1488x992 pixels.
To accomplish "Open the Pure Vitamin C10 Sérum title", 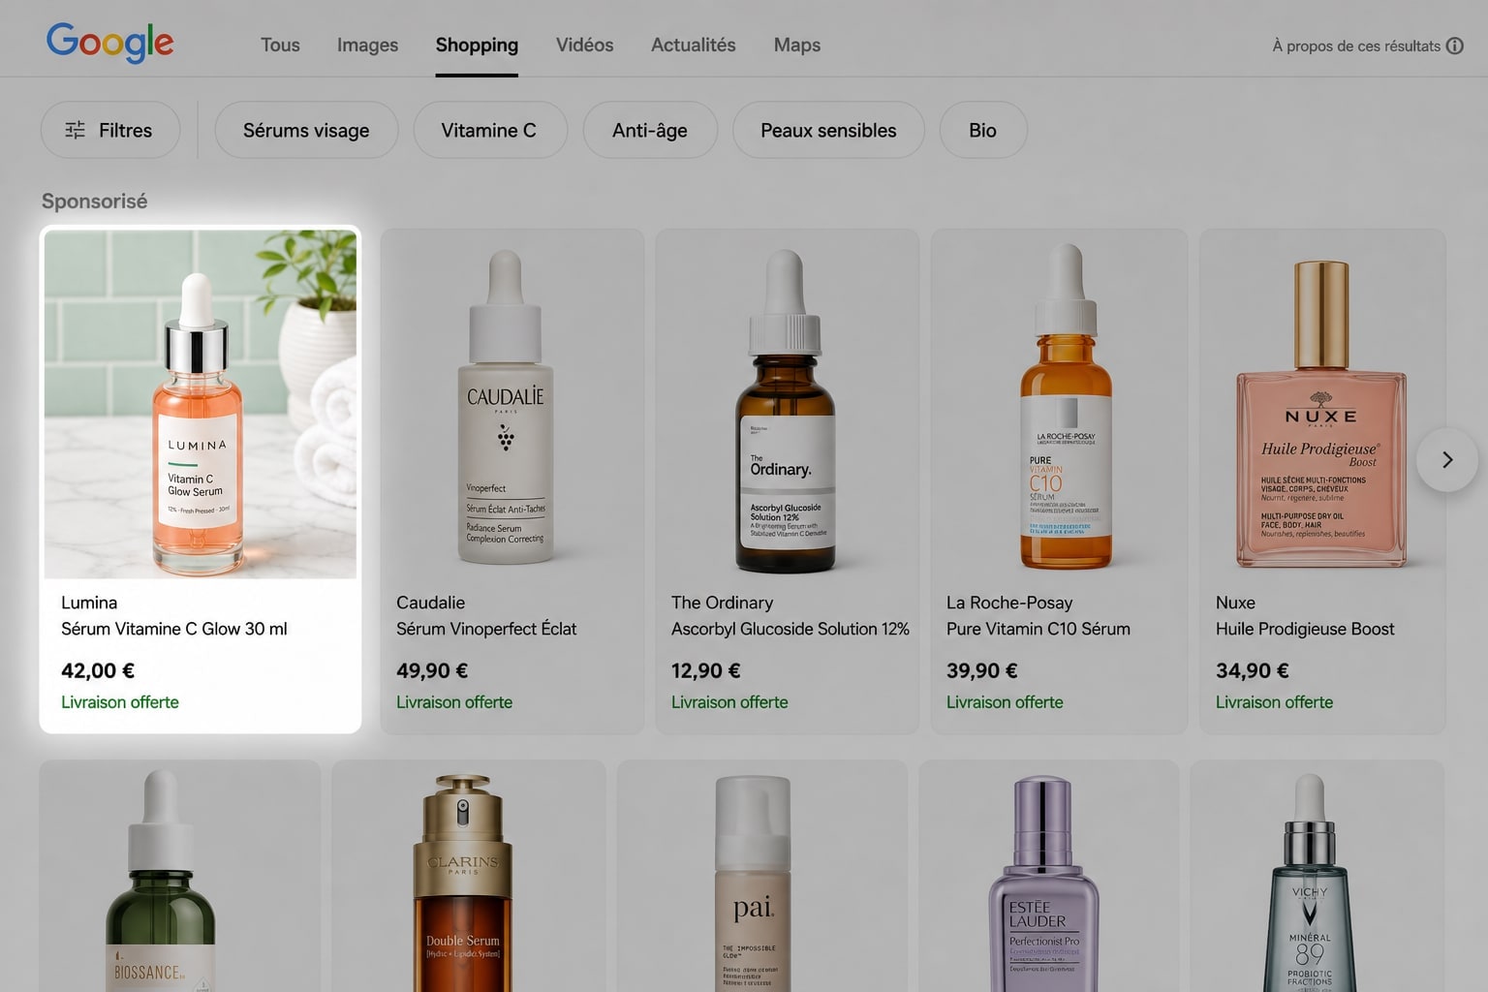I will coord(1038,629).
